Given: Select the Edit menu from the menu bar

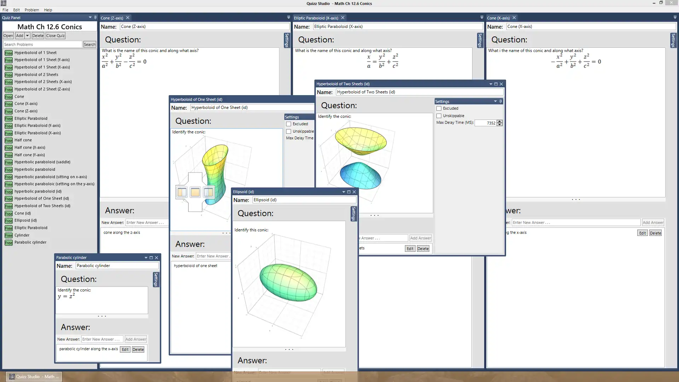Looking at the screenshot, I should (x=16, y=10).
